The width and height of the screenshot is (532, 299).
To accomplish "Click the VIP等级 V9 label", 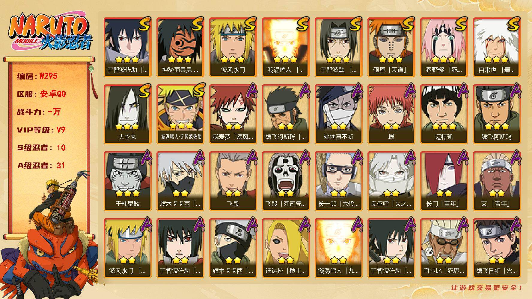I will pyautogui.click(x=41, y=130).
